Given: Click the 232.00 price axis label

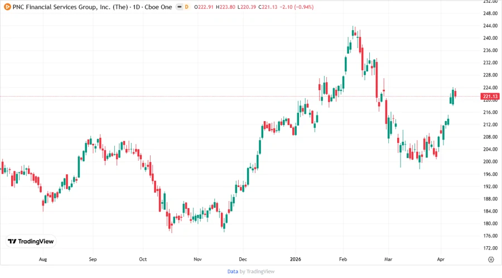Looking at the screenshot, I should tap(490, 63).
